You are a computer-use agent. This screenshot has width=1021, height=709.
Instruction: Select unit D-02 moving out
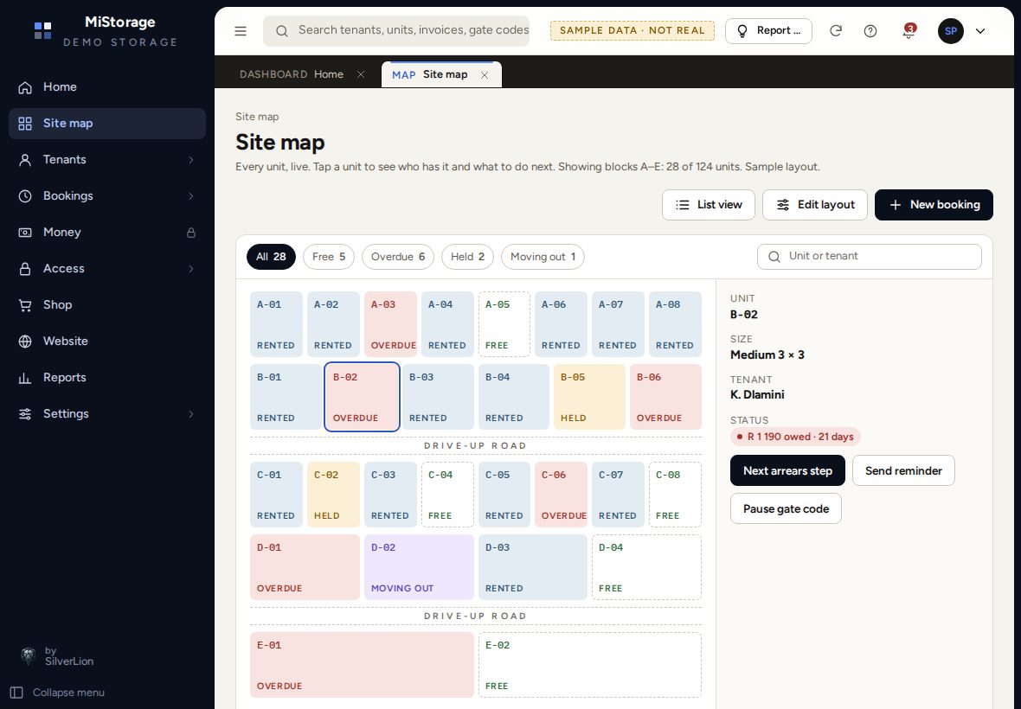click(x=420, y=567)
